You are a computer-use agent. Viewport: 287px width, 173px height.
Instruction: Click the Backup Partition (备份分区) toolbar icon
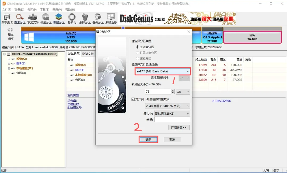(x=98, y=19)
